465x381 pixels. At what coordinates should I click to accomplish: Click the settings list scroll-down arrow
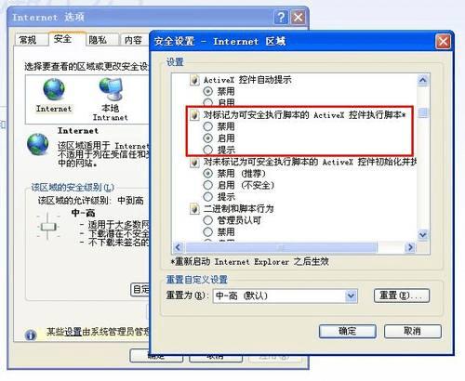coord(423,235)
